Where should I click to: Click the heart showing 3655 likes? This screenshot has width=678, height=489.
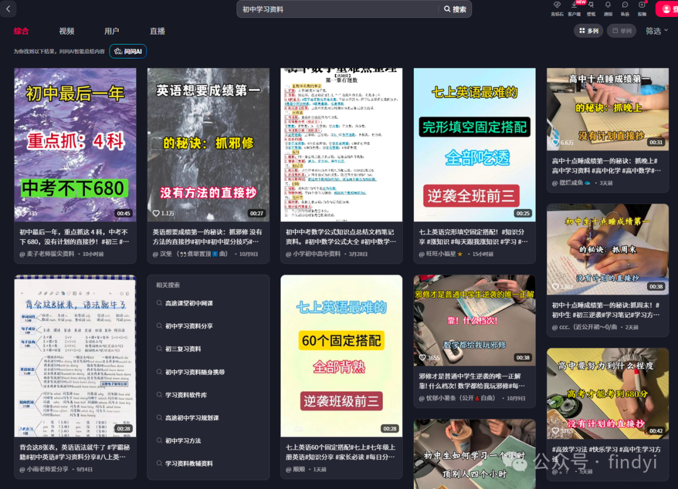(x=422, y=358)
